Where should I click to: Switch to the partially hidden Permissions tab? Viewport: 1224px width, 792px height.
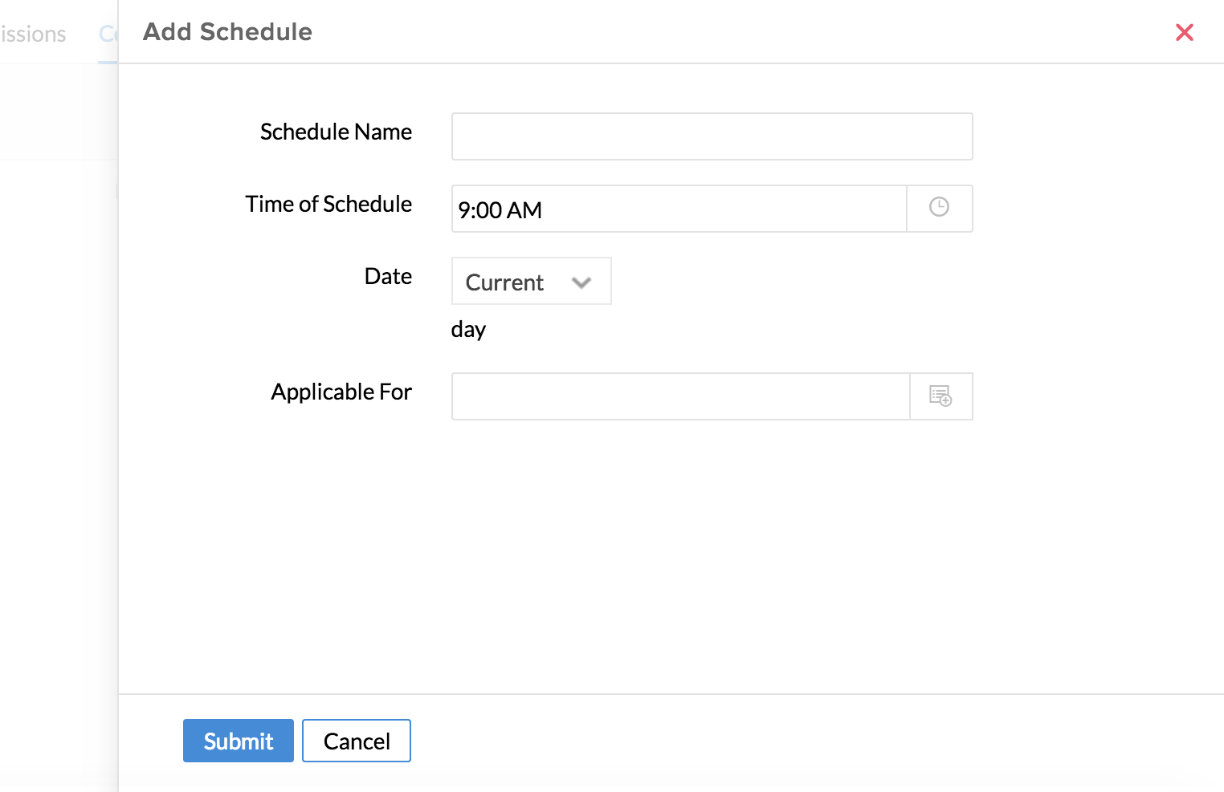coord(34,34)
